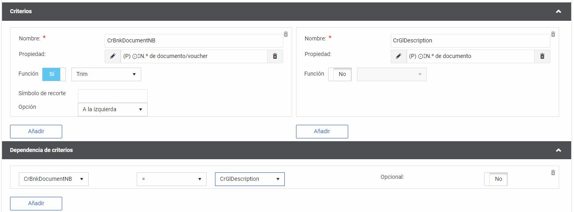Toggle the Opcional switch
Image resolution: width=574 pixels, height=212 pixels.
(x=496, y=179)
